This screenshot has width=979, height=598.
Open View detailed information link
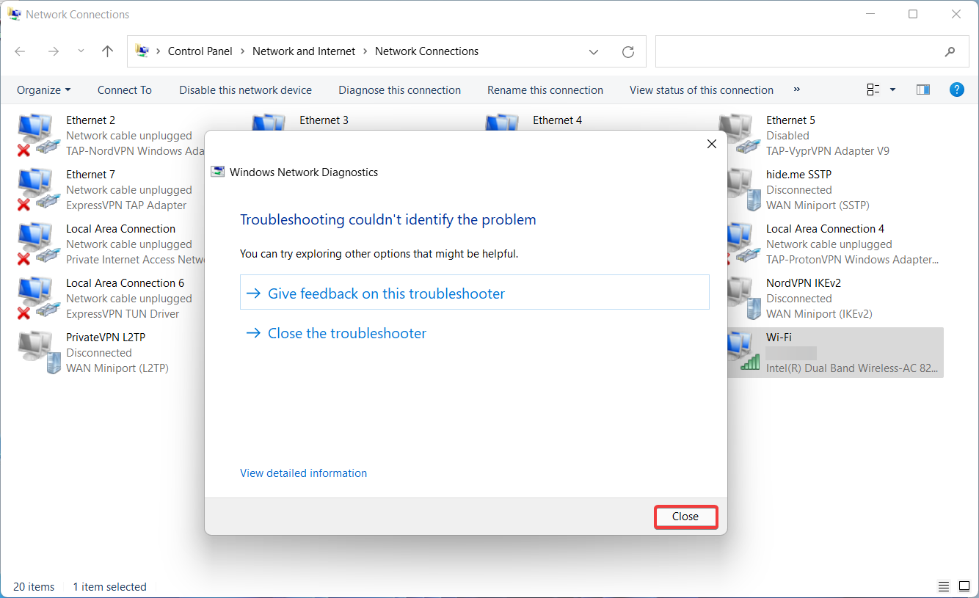pyautogui.click(x=303, y=473)
